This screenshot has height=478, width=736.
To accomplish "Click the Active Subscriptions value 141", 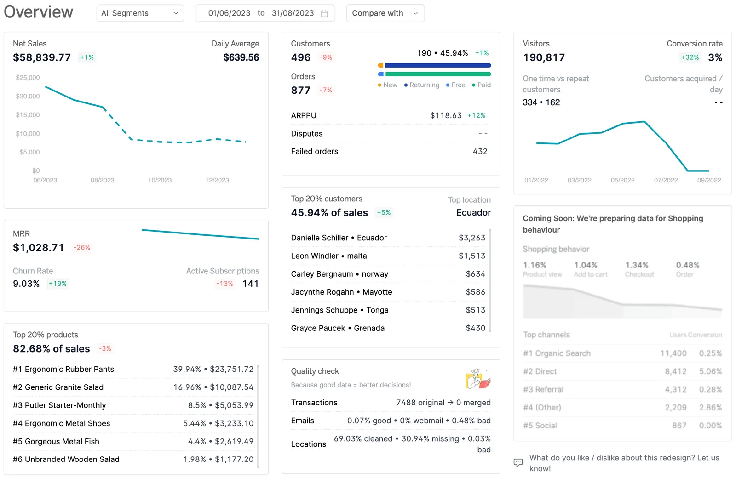I will click(x=250, y=284).
